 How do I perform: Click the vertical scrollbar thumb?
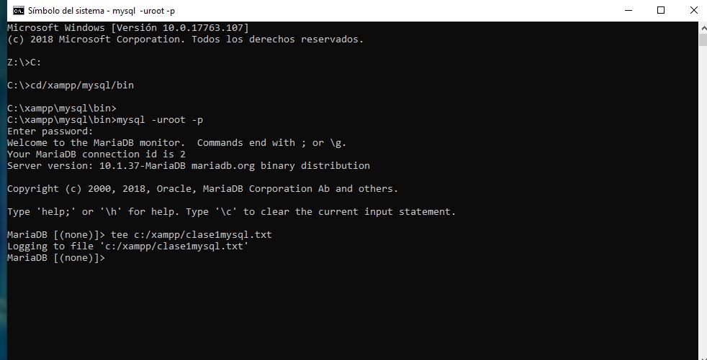click(x=702, y=40)
